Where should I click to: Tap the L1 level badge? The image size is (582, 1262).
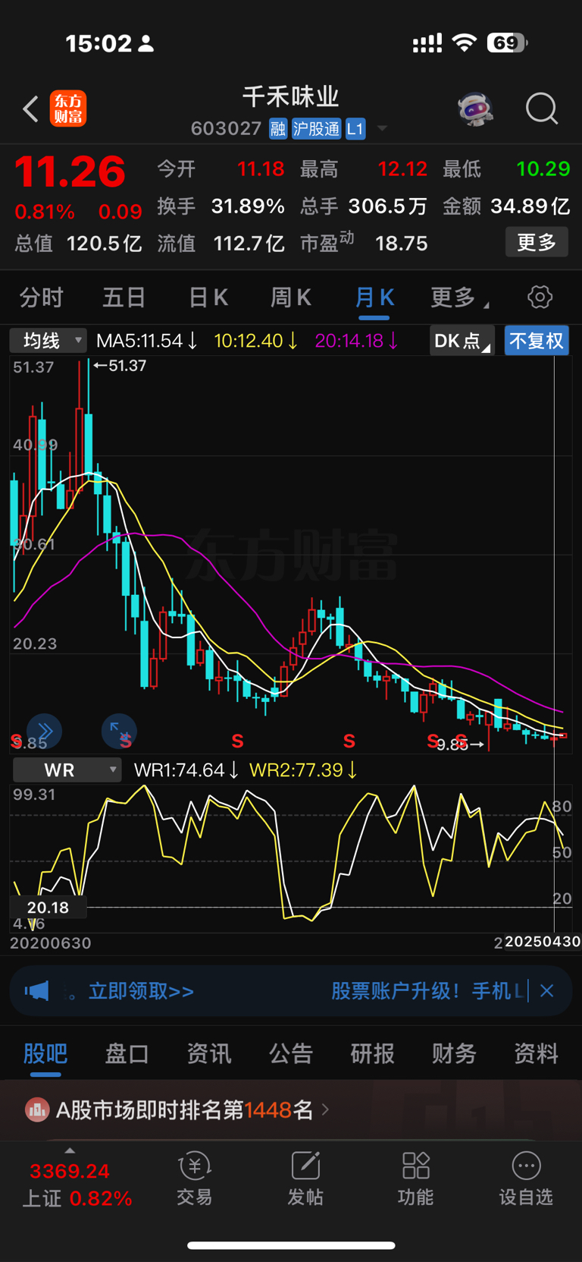pos(355,129)
